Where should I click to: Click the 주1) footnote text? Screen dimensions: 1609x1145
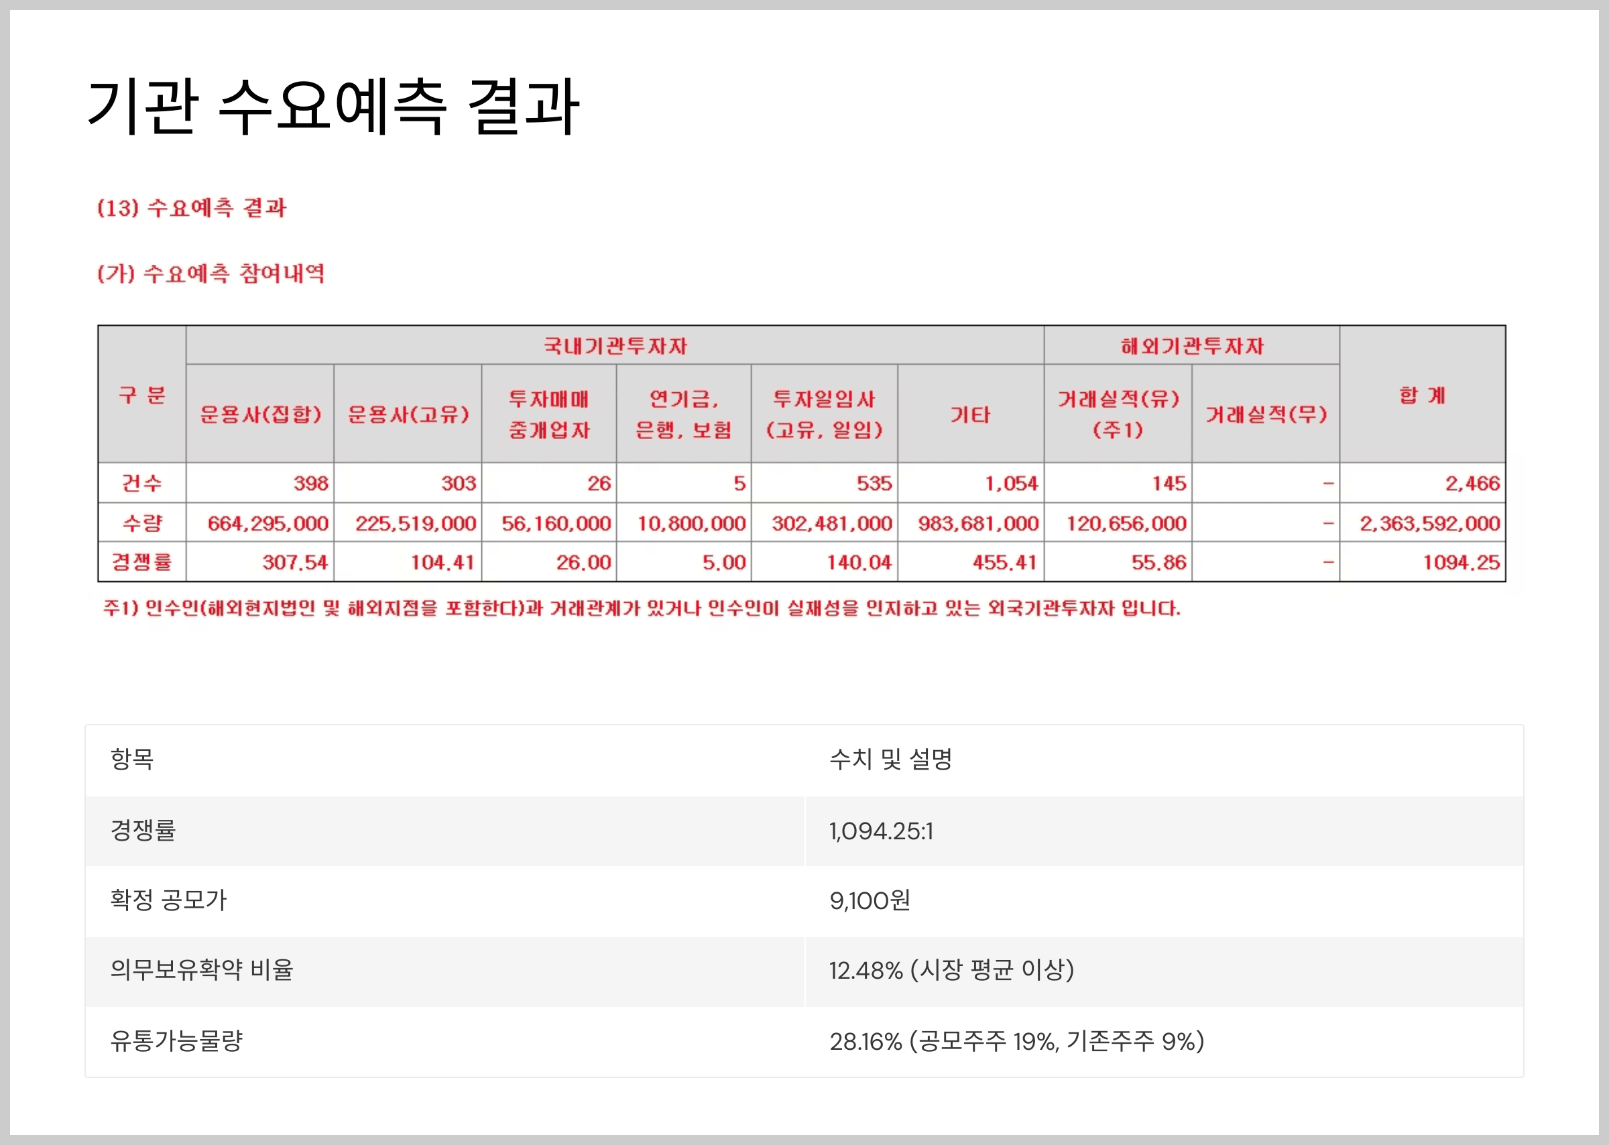(x=642, y=609)
